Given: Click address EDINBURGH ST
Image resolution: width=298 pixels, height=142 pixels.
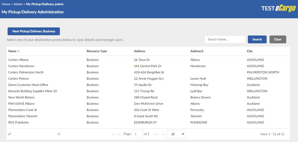Looking at the screenshot, I should (x=145, y=122).
